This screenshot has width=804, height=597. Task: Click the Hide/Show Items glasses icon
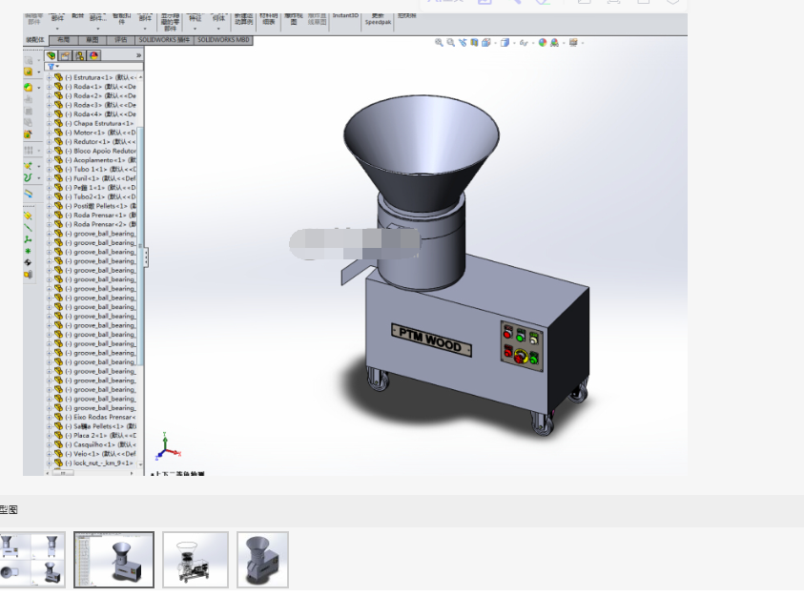[x=523, y=43]
